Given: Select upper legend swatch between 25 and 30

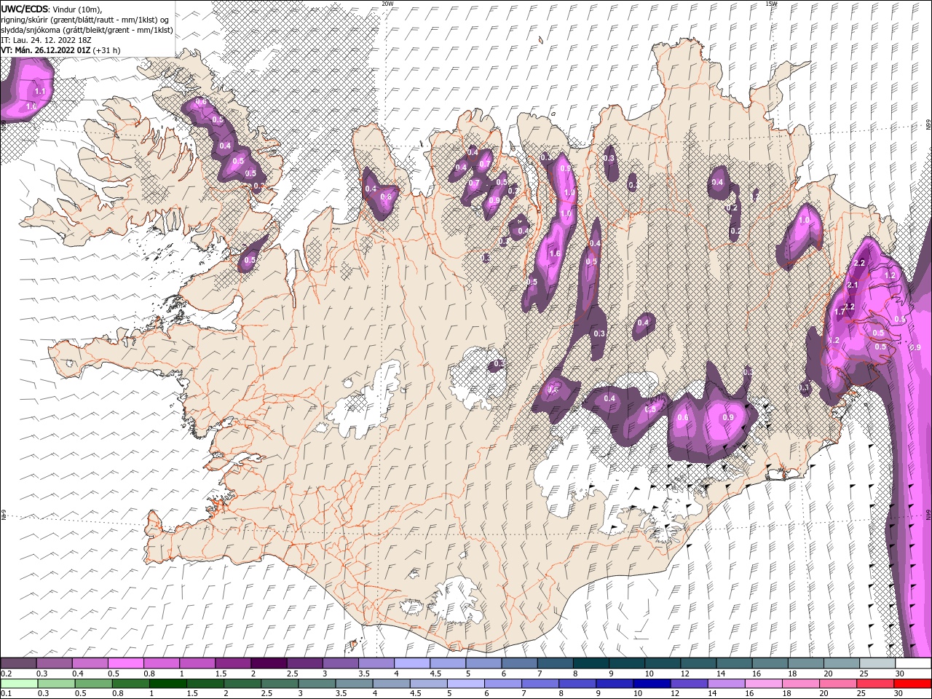Looking at the screenshot, I should point(878,663).
